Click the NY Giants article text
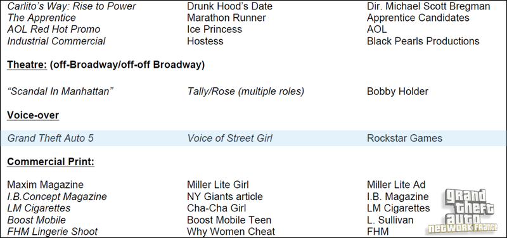The width and height of the screenshot is (507, 238). coord(225,196)
